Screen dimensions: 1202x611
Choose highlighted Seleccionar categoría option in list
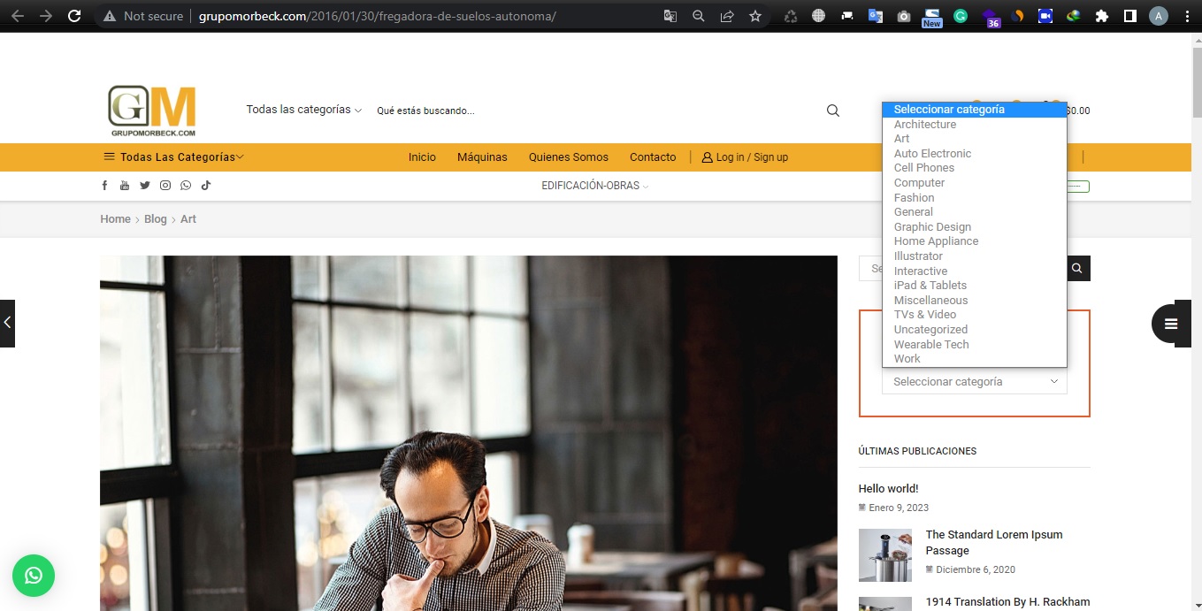(x=975, y=110)
